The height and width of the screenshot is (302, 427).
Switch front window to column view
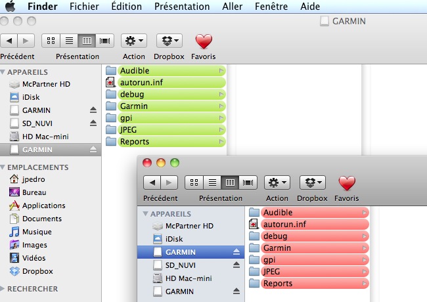pos(230,183)
